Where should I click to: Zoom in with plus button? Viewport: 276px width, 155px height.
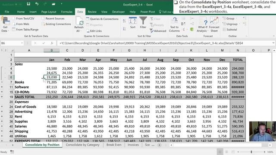[264, 152]
